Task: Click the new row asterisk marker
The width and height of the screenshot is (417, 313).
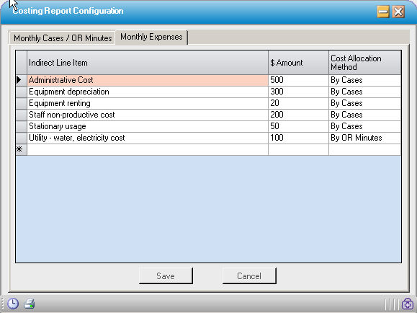Action: (22, 149)
